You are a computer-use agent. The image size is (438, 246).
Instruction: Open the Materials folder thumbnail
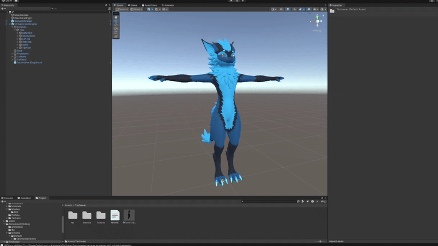point(87,216)
